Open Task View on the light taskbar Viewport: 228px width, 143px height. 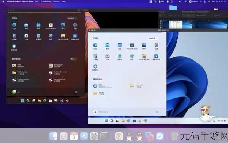point(117,121)
